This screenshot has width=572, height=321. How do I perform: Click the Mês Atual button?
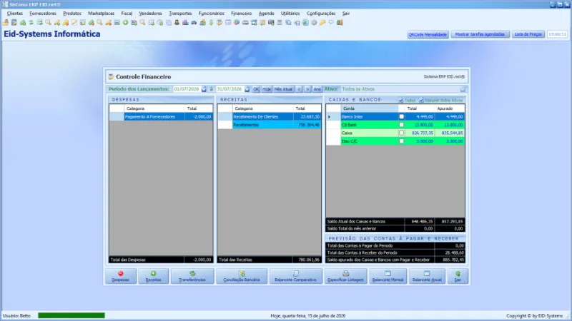click(283, 89)
